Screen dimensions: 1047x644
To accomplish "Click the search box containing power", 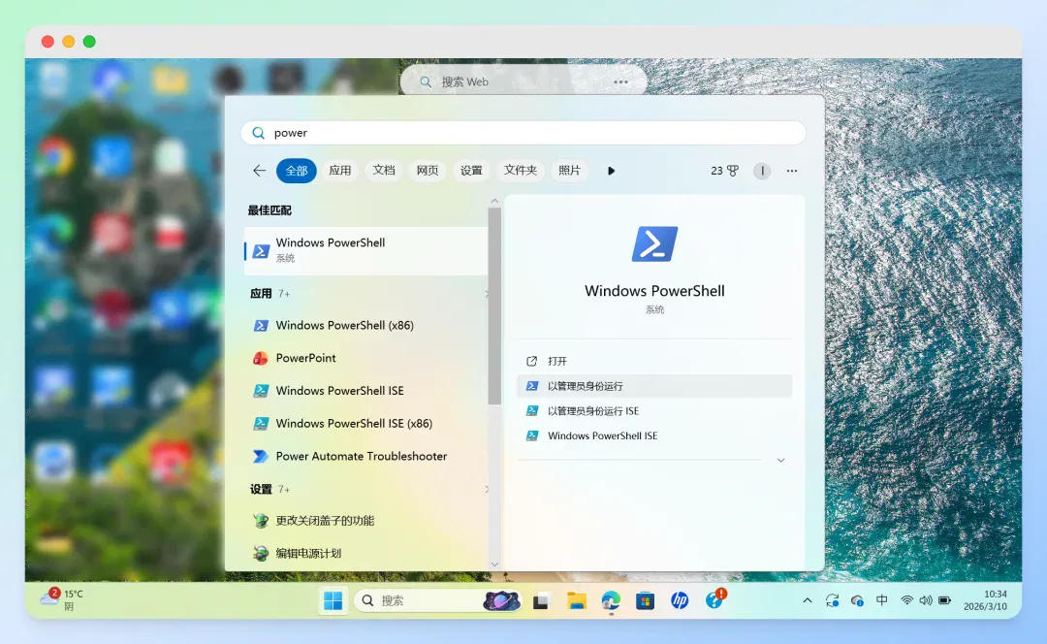I will click(x=523, y=133).
